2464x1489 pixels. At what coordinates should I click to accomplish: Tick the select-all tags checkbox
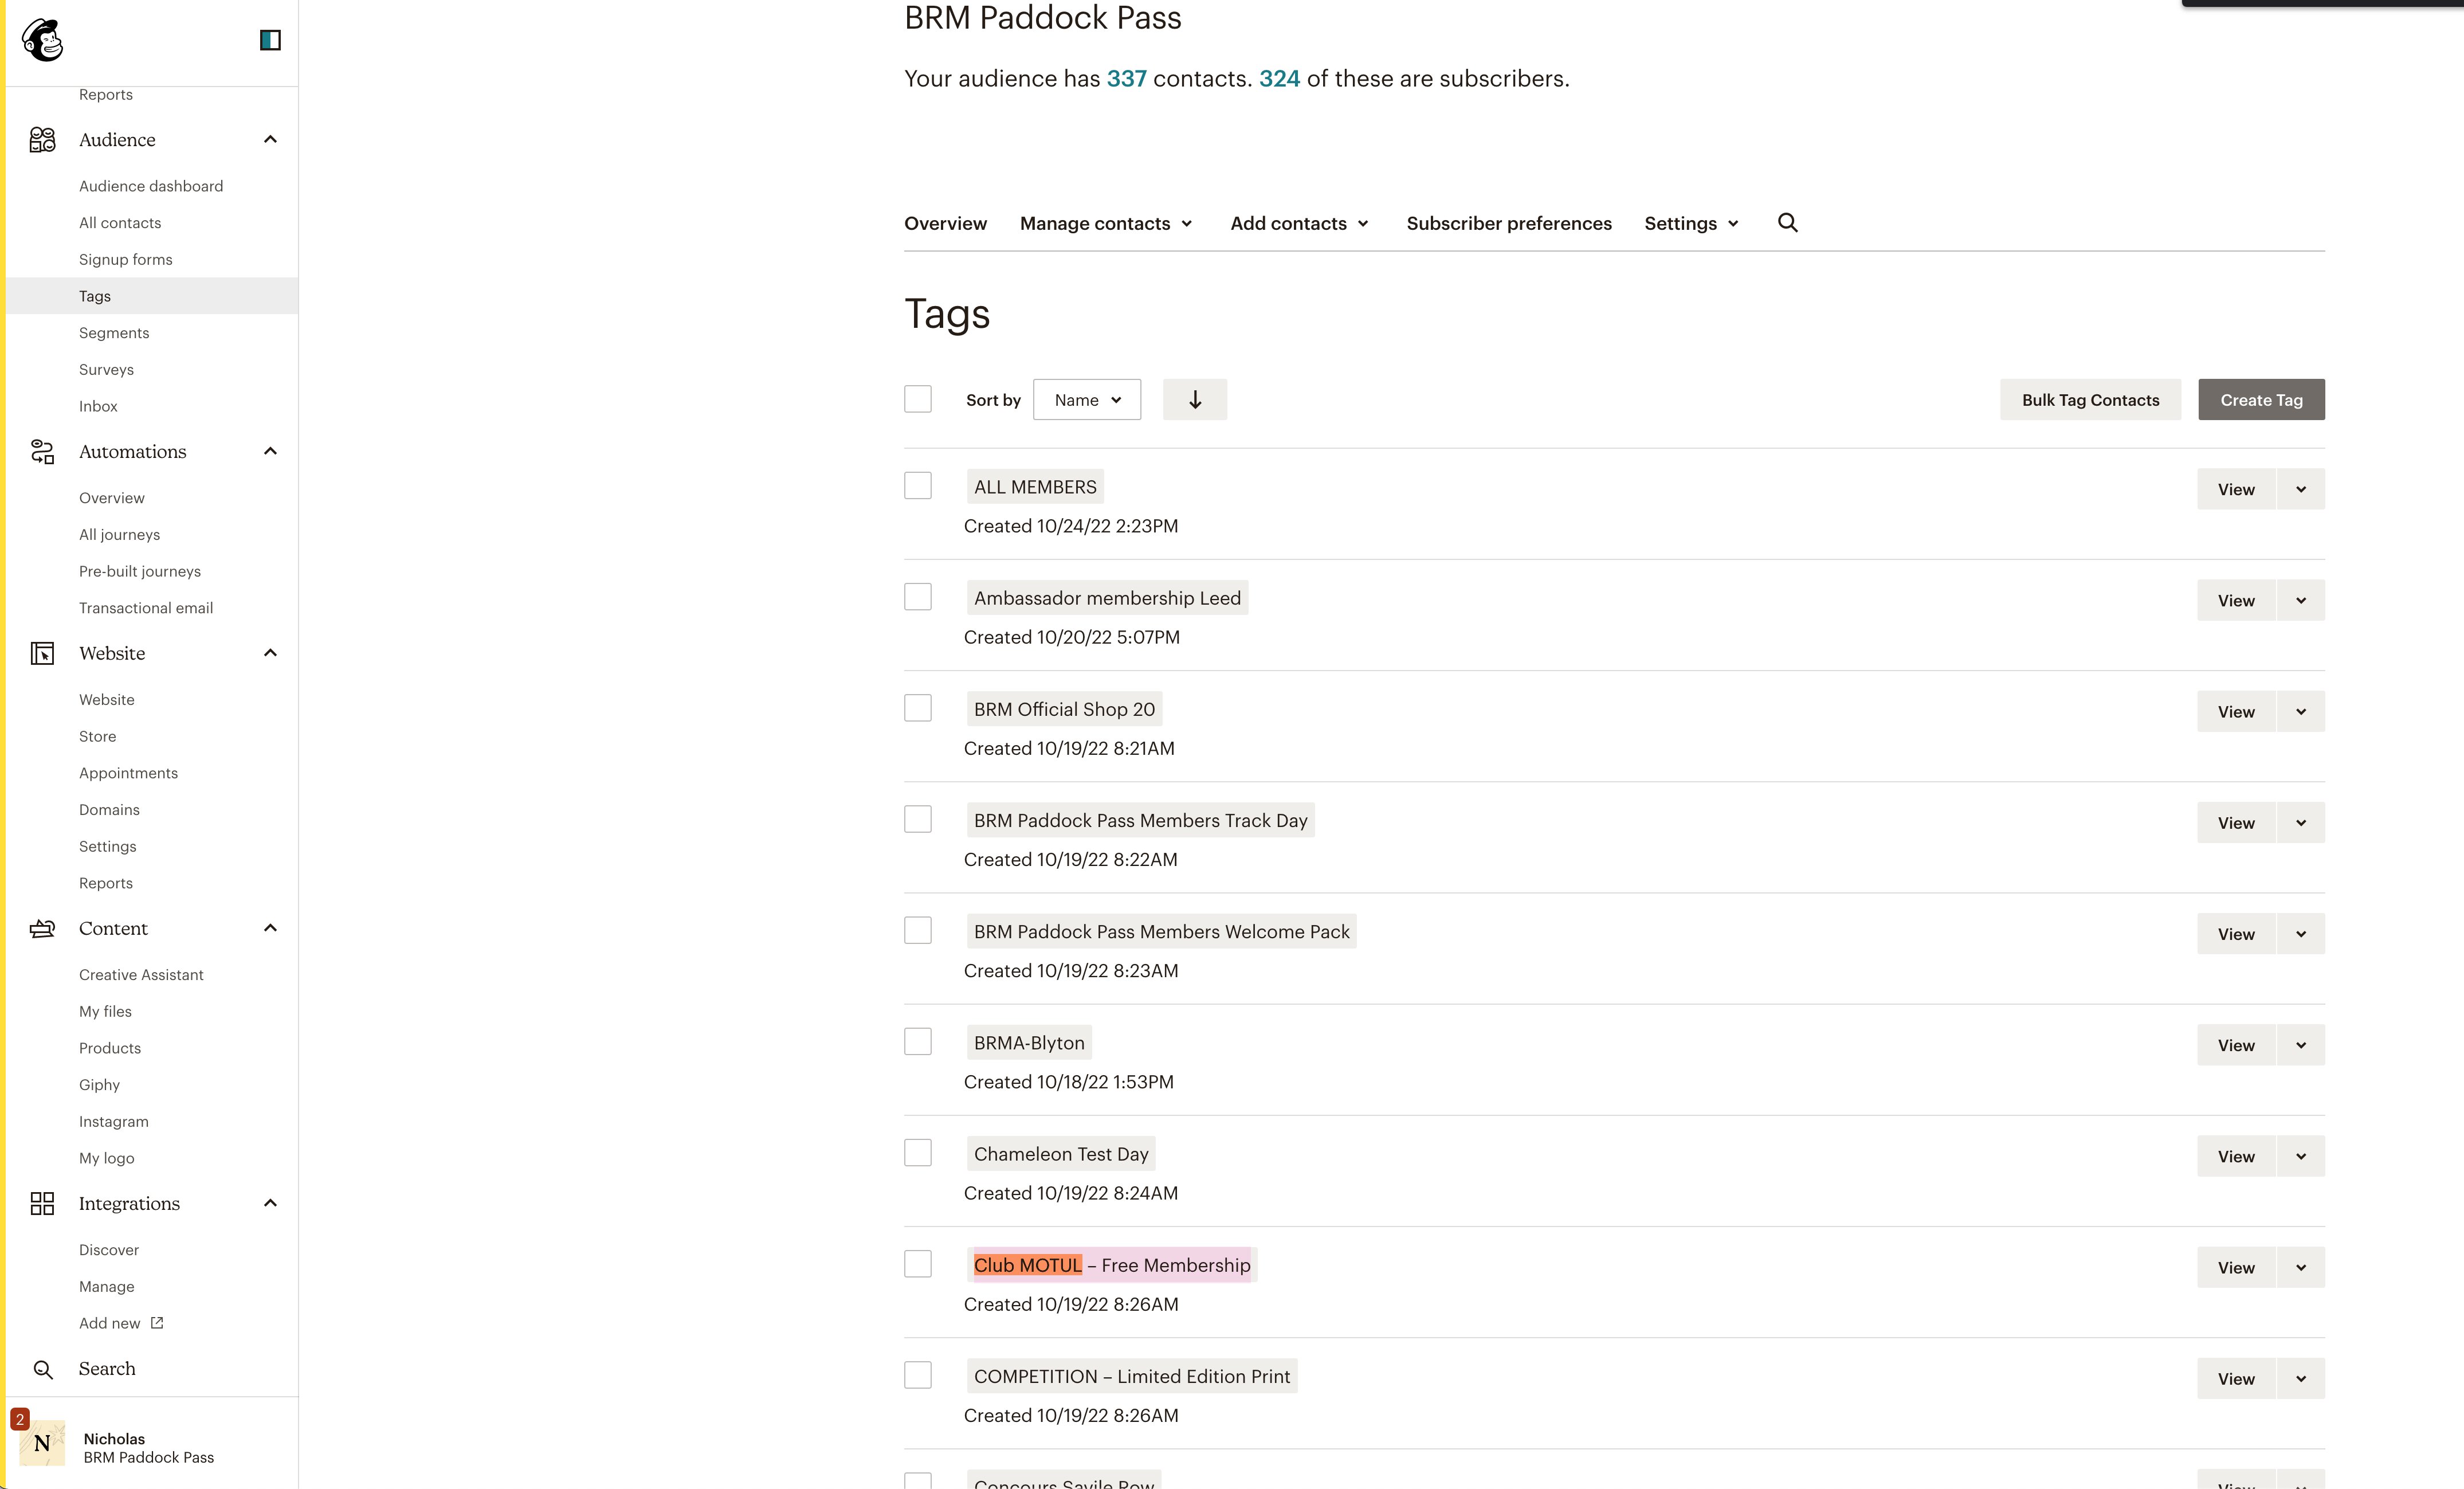(x=918, y=399)
